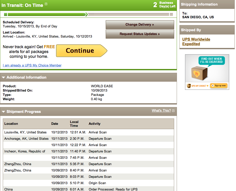Click the What's This help icon
The width and height of the screenshot is (236, 191).
coord(173,111)
